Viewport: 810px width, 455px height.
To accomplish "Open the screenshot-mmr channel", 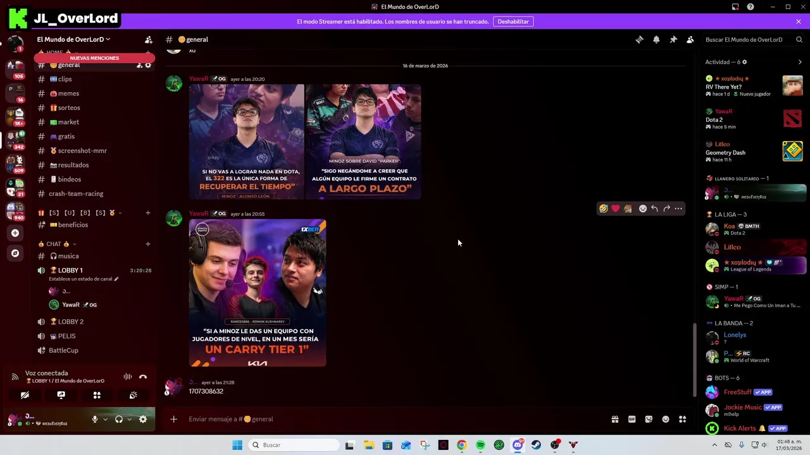I will click(95, 150).
